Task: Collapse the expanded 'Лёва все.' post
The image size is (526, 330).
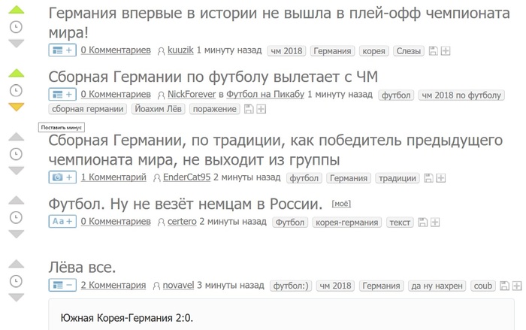Action: (62, 285)
